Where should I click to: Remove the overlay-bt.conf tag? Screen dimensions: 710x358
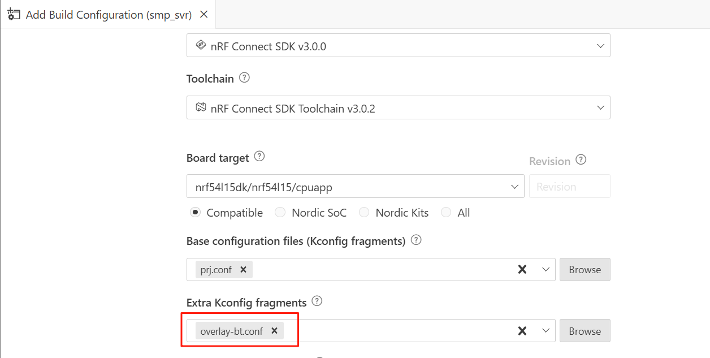click(274, 331)
